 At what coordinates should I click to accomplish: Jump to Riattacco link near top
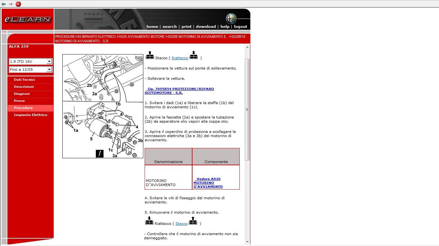tap(180, 58)
